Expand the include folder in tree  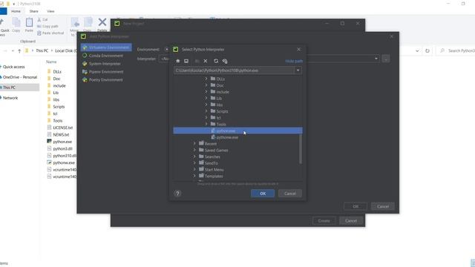[x=206, y=92]
